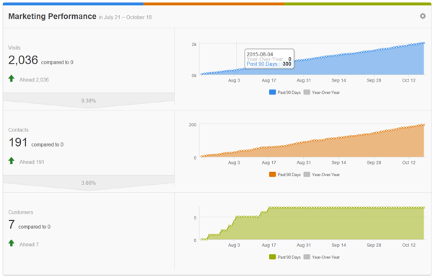Click the 2k y-axis label in Visits chart
Viewport: 433px width, 278px height.
[194, 45]
